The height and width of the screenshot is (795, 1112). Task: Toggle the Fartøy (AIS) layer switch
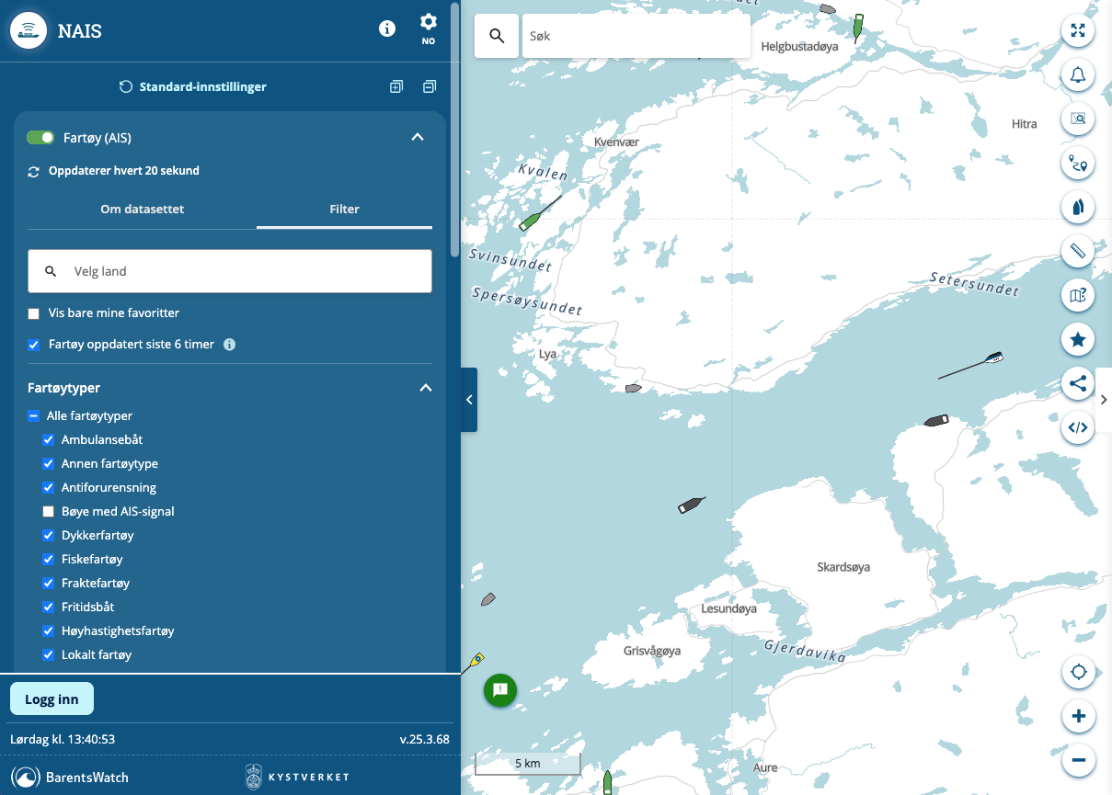[40, 138]
